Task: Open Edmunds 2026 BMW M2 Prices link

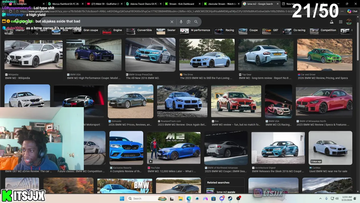Action: coord(130,125)
